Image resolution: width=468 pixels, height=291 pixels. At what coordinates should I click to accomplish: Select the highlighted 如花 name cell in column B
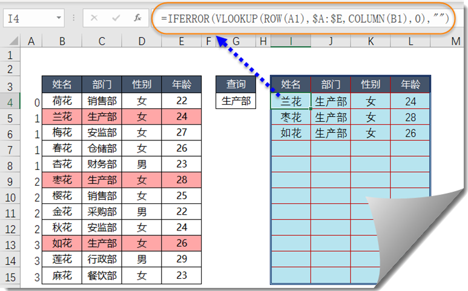[x=62, y=243]
